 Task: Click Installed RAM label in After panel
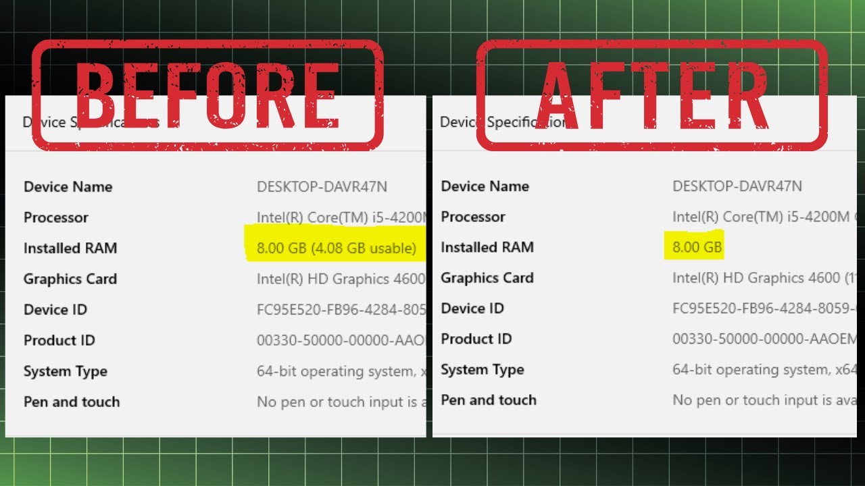487,247
